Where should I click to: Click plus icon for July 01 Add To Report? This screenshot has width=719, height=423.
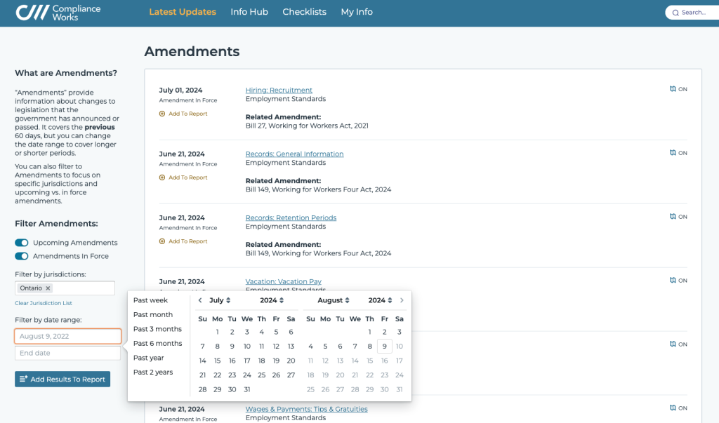(162, 114)
